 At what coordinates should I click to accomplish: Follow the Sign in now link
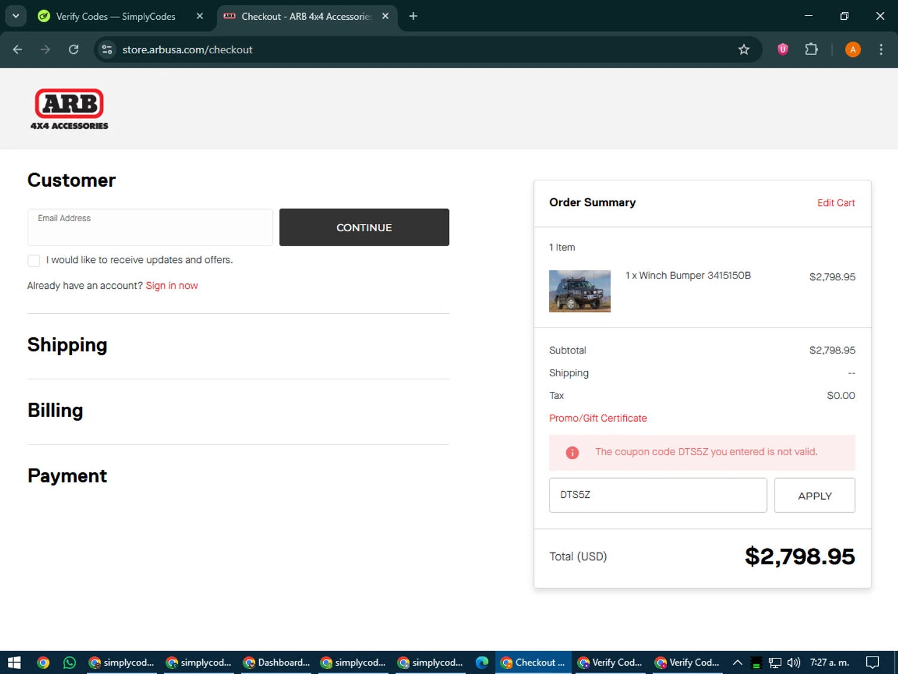click(x=172, y=286)
